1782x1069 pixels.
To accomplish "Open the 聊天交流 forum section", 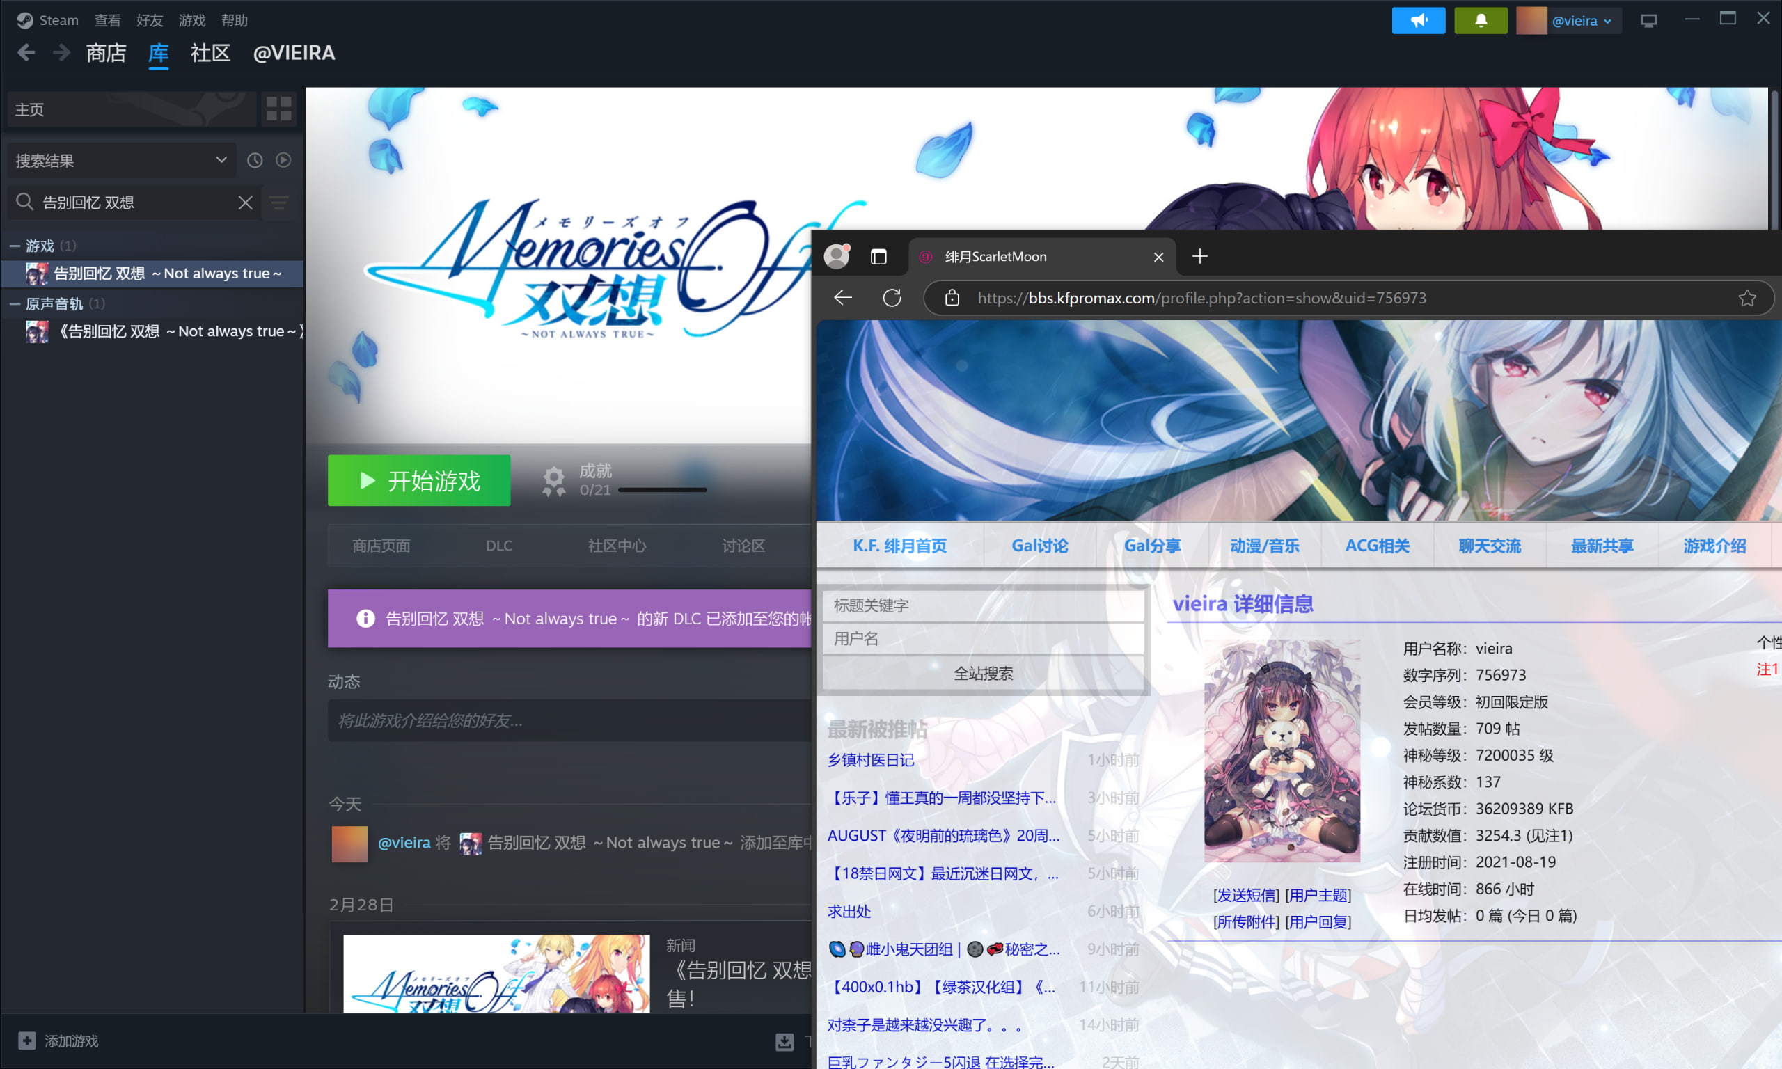I will coord(1490,546).
